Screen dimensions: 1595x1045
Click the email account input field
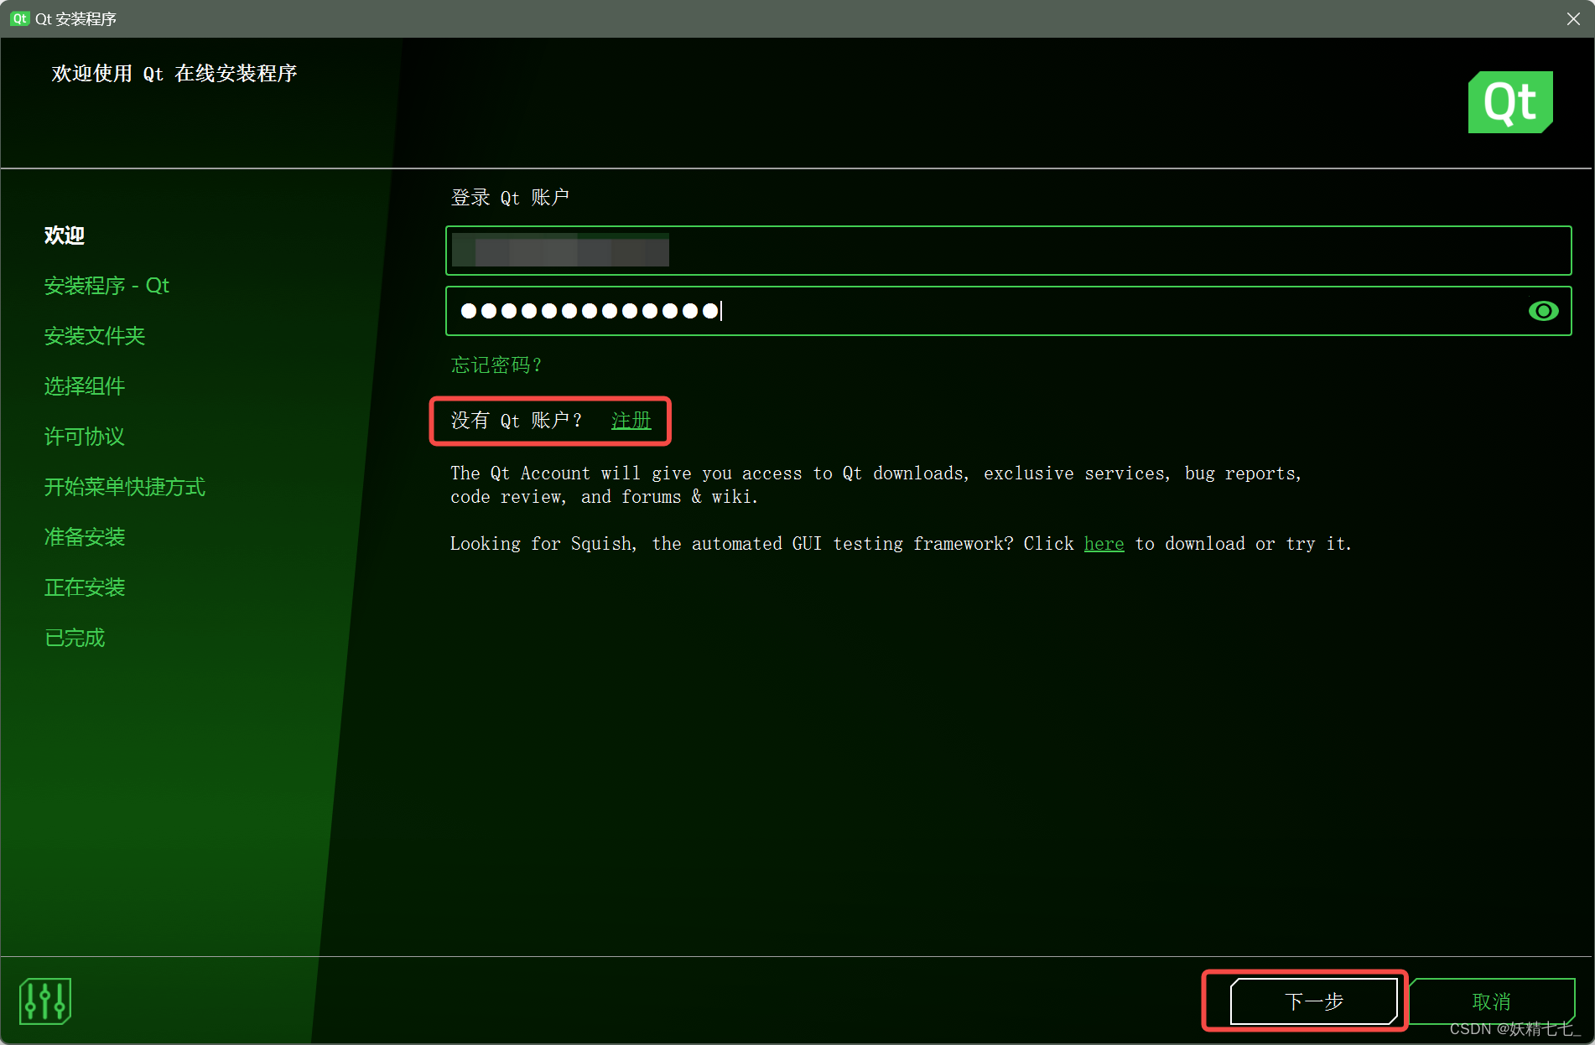[x=1008, y=251]
